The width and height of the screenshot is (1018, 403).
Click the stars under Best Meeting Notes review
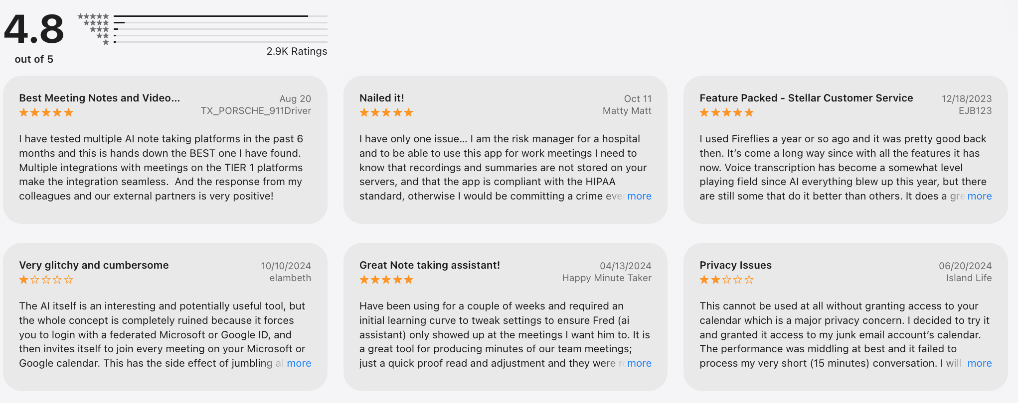coord(46,112)
